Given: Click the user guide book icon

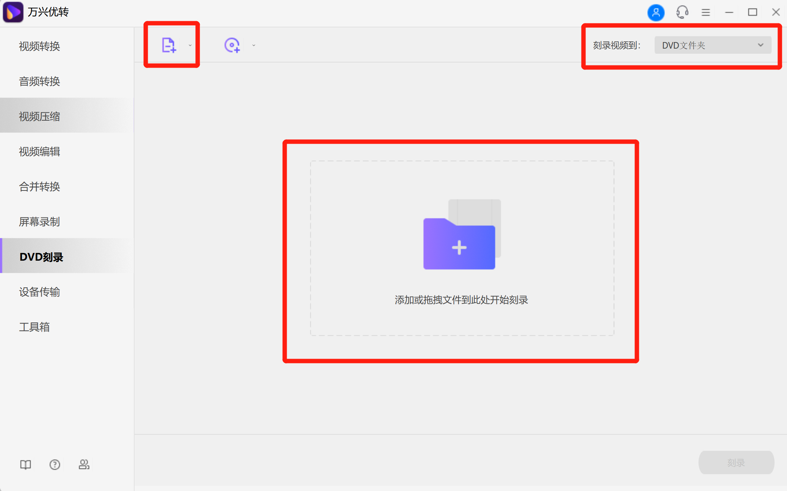Looking at the screenshot, I should point(25,464).
